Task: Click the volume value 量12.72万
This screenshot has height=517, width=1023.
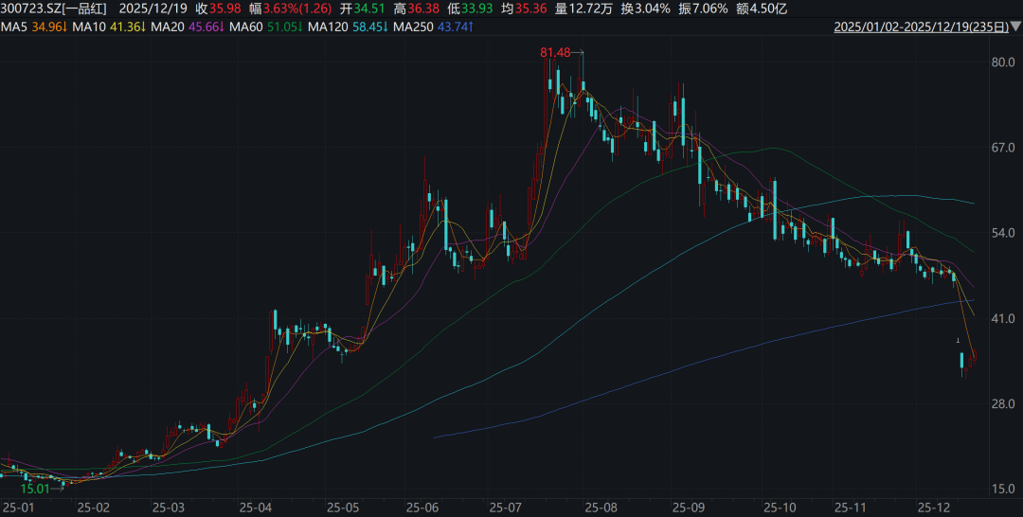Action: point(582,9)
